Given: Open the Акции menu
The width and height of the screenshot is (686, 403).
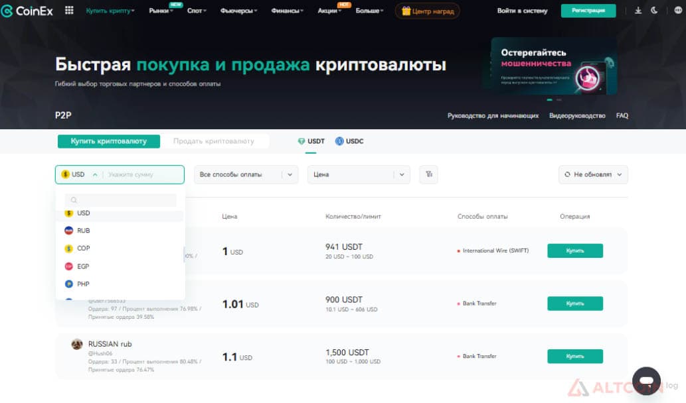Looking at the screenshot, I should [329, 11].
